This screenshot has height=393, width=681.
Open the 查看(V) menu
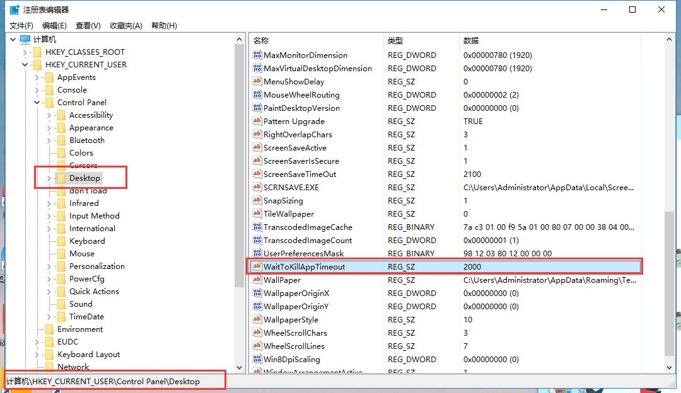click(88, 26)
